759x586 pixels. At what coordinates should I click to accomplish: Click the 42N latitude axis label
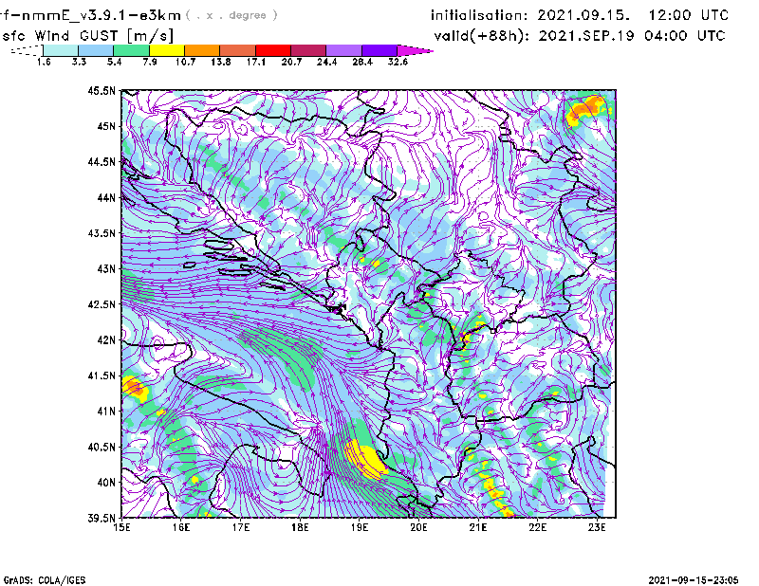click(106, 340)
